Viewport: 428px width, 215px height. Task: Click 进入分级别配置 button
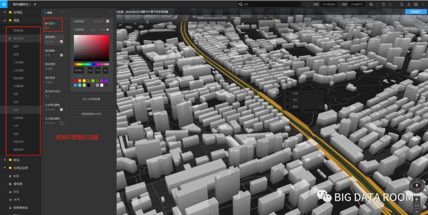[92, 99]
